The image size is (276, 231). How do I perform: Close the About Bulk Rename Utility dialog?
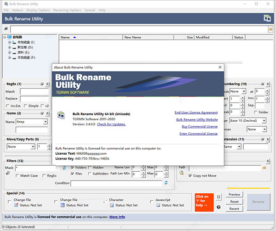click(220, 68)
